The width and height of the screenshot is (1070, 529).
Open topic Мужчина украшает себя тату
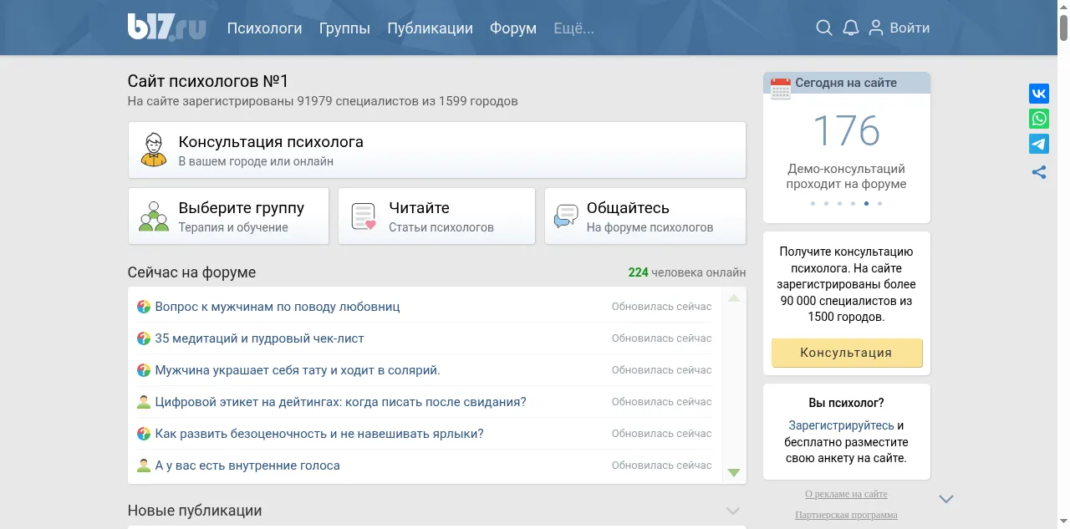click(x=298, y=370)
